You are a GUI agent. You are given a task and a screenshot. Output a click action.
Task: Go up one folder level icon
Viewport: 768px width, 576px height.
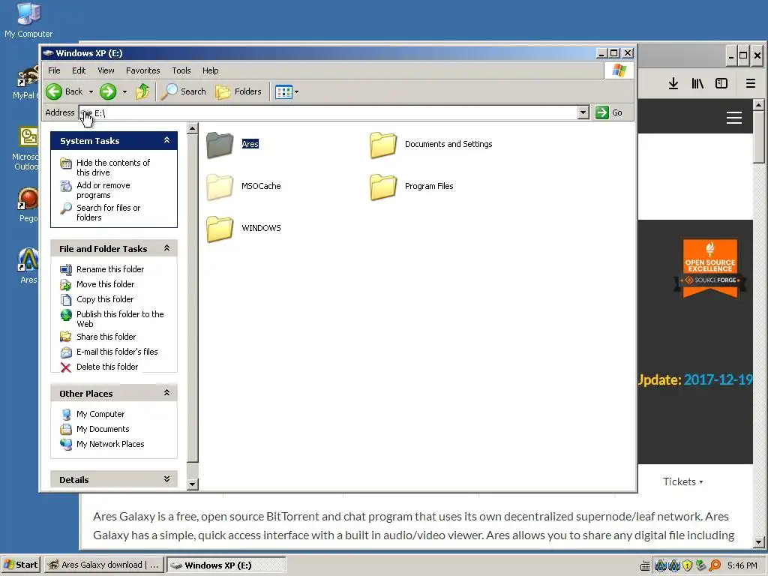(x=142, y=91)
